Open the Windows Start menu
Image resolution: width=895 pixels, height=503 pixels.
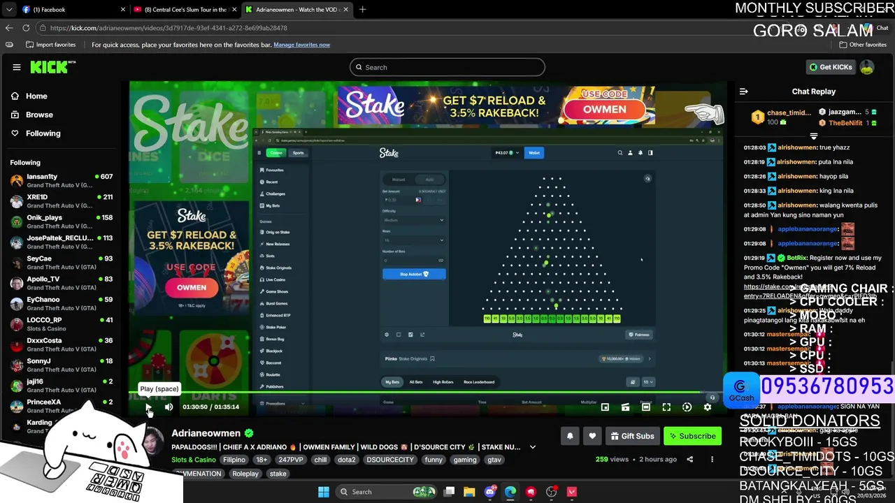pos(324,492)
